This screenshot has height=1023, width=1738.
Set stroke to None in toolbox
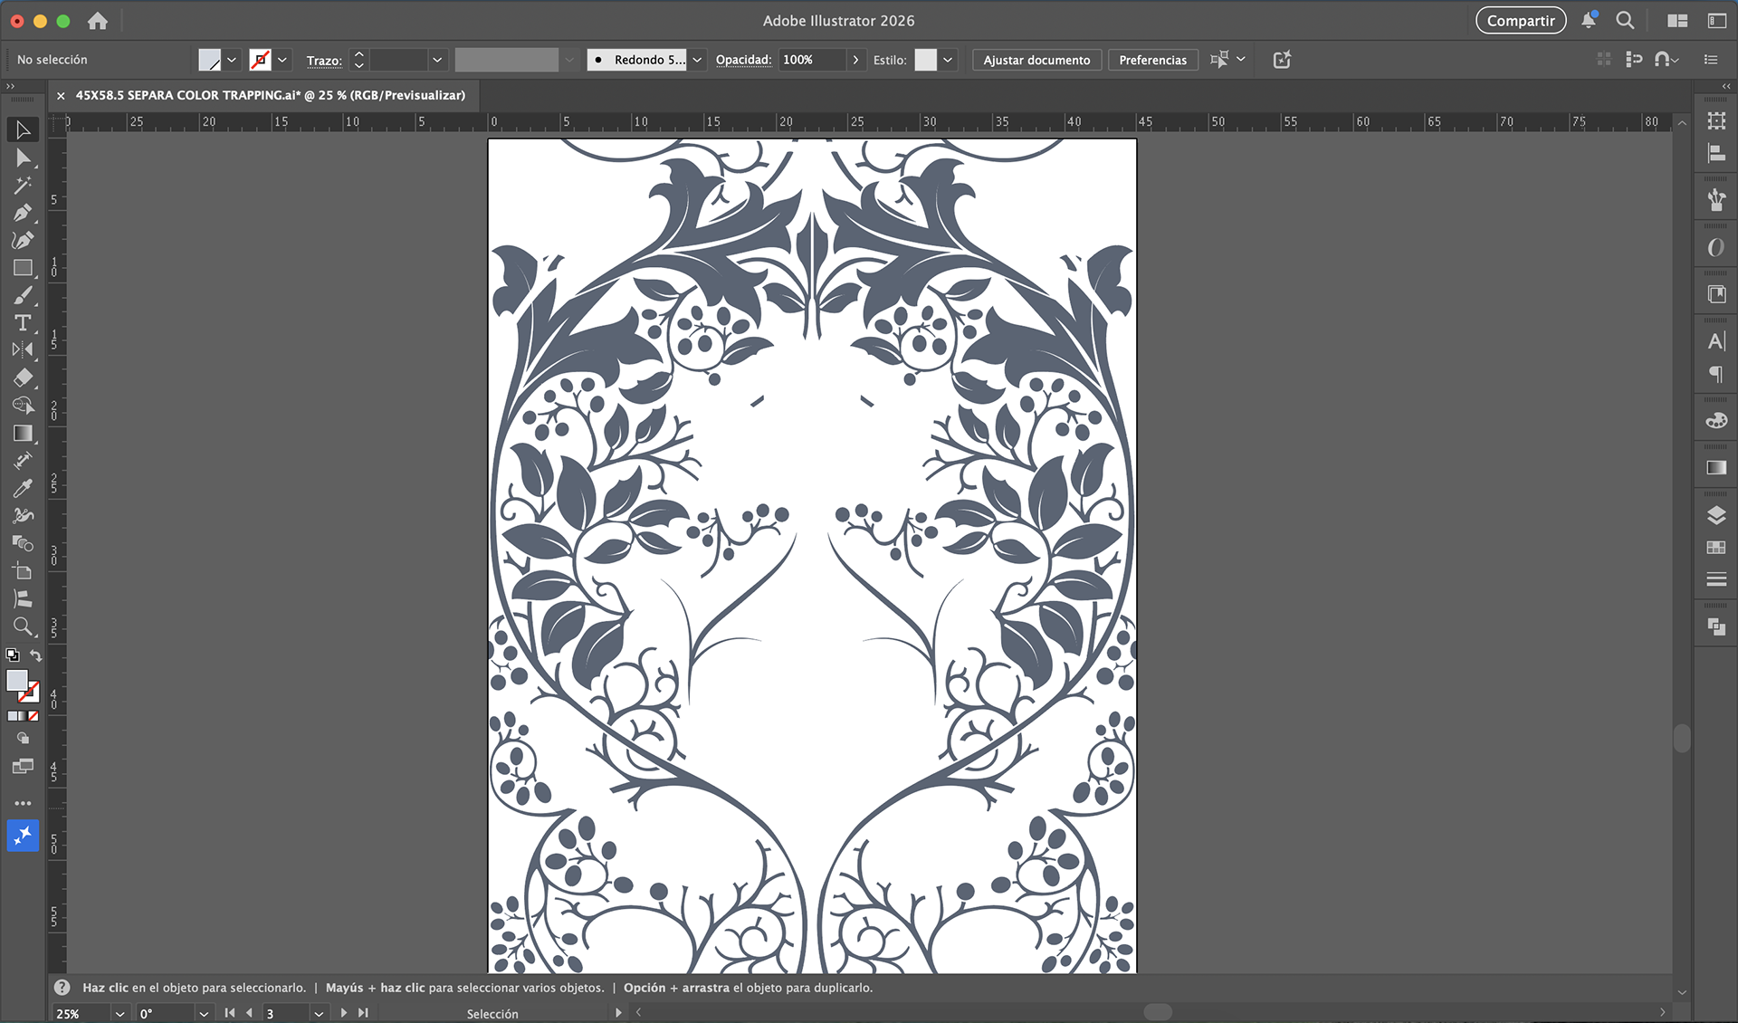pyautogui.click(x=33, y=716)
